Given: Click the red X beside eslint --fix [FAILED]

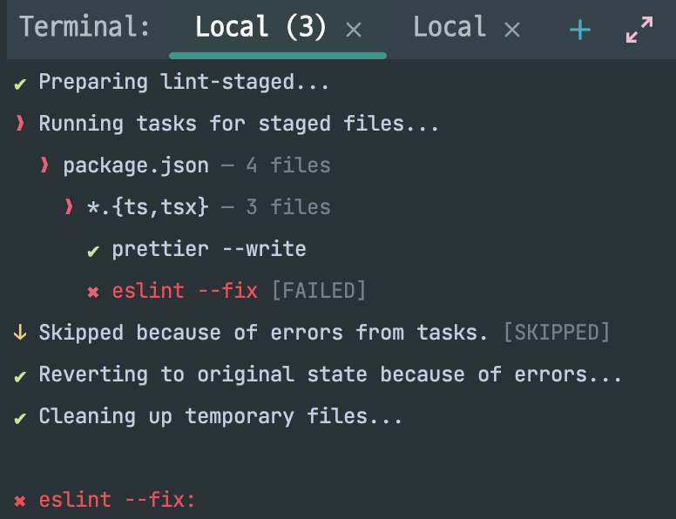Looking at the screenshot, I should 93,293.
